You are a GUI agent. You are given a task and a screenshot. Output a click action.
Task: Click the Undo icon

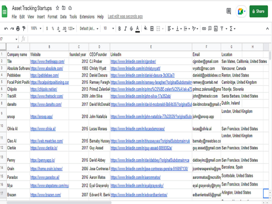point(6,29)
